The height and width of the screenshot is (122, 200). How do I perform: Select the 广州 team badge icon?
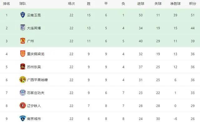(x=23, y=41)
